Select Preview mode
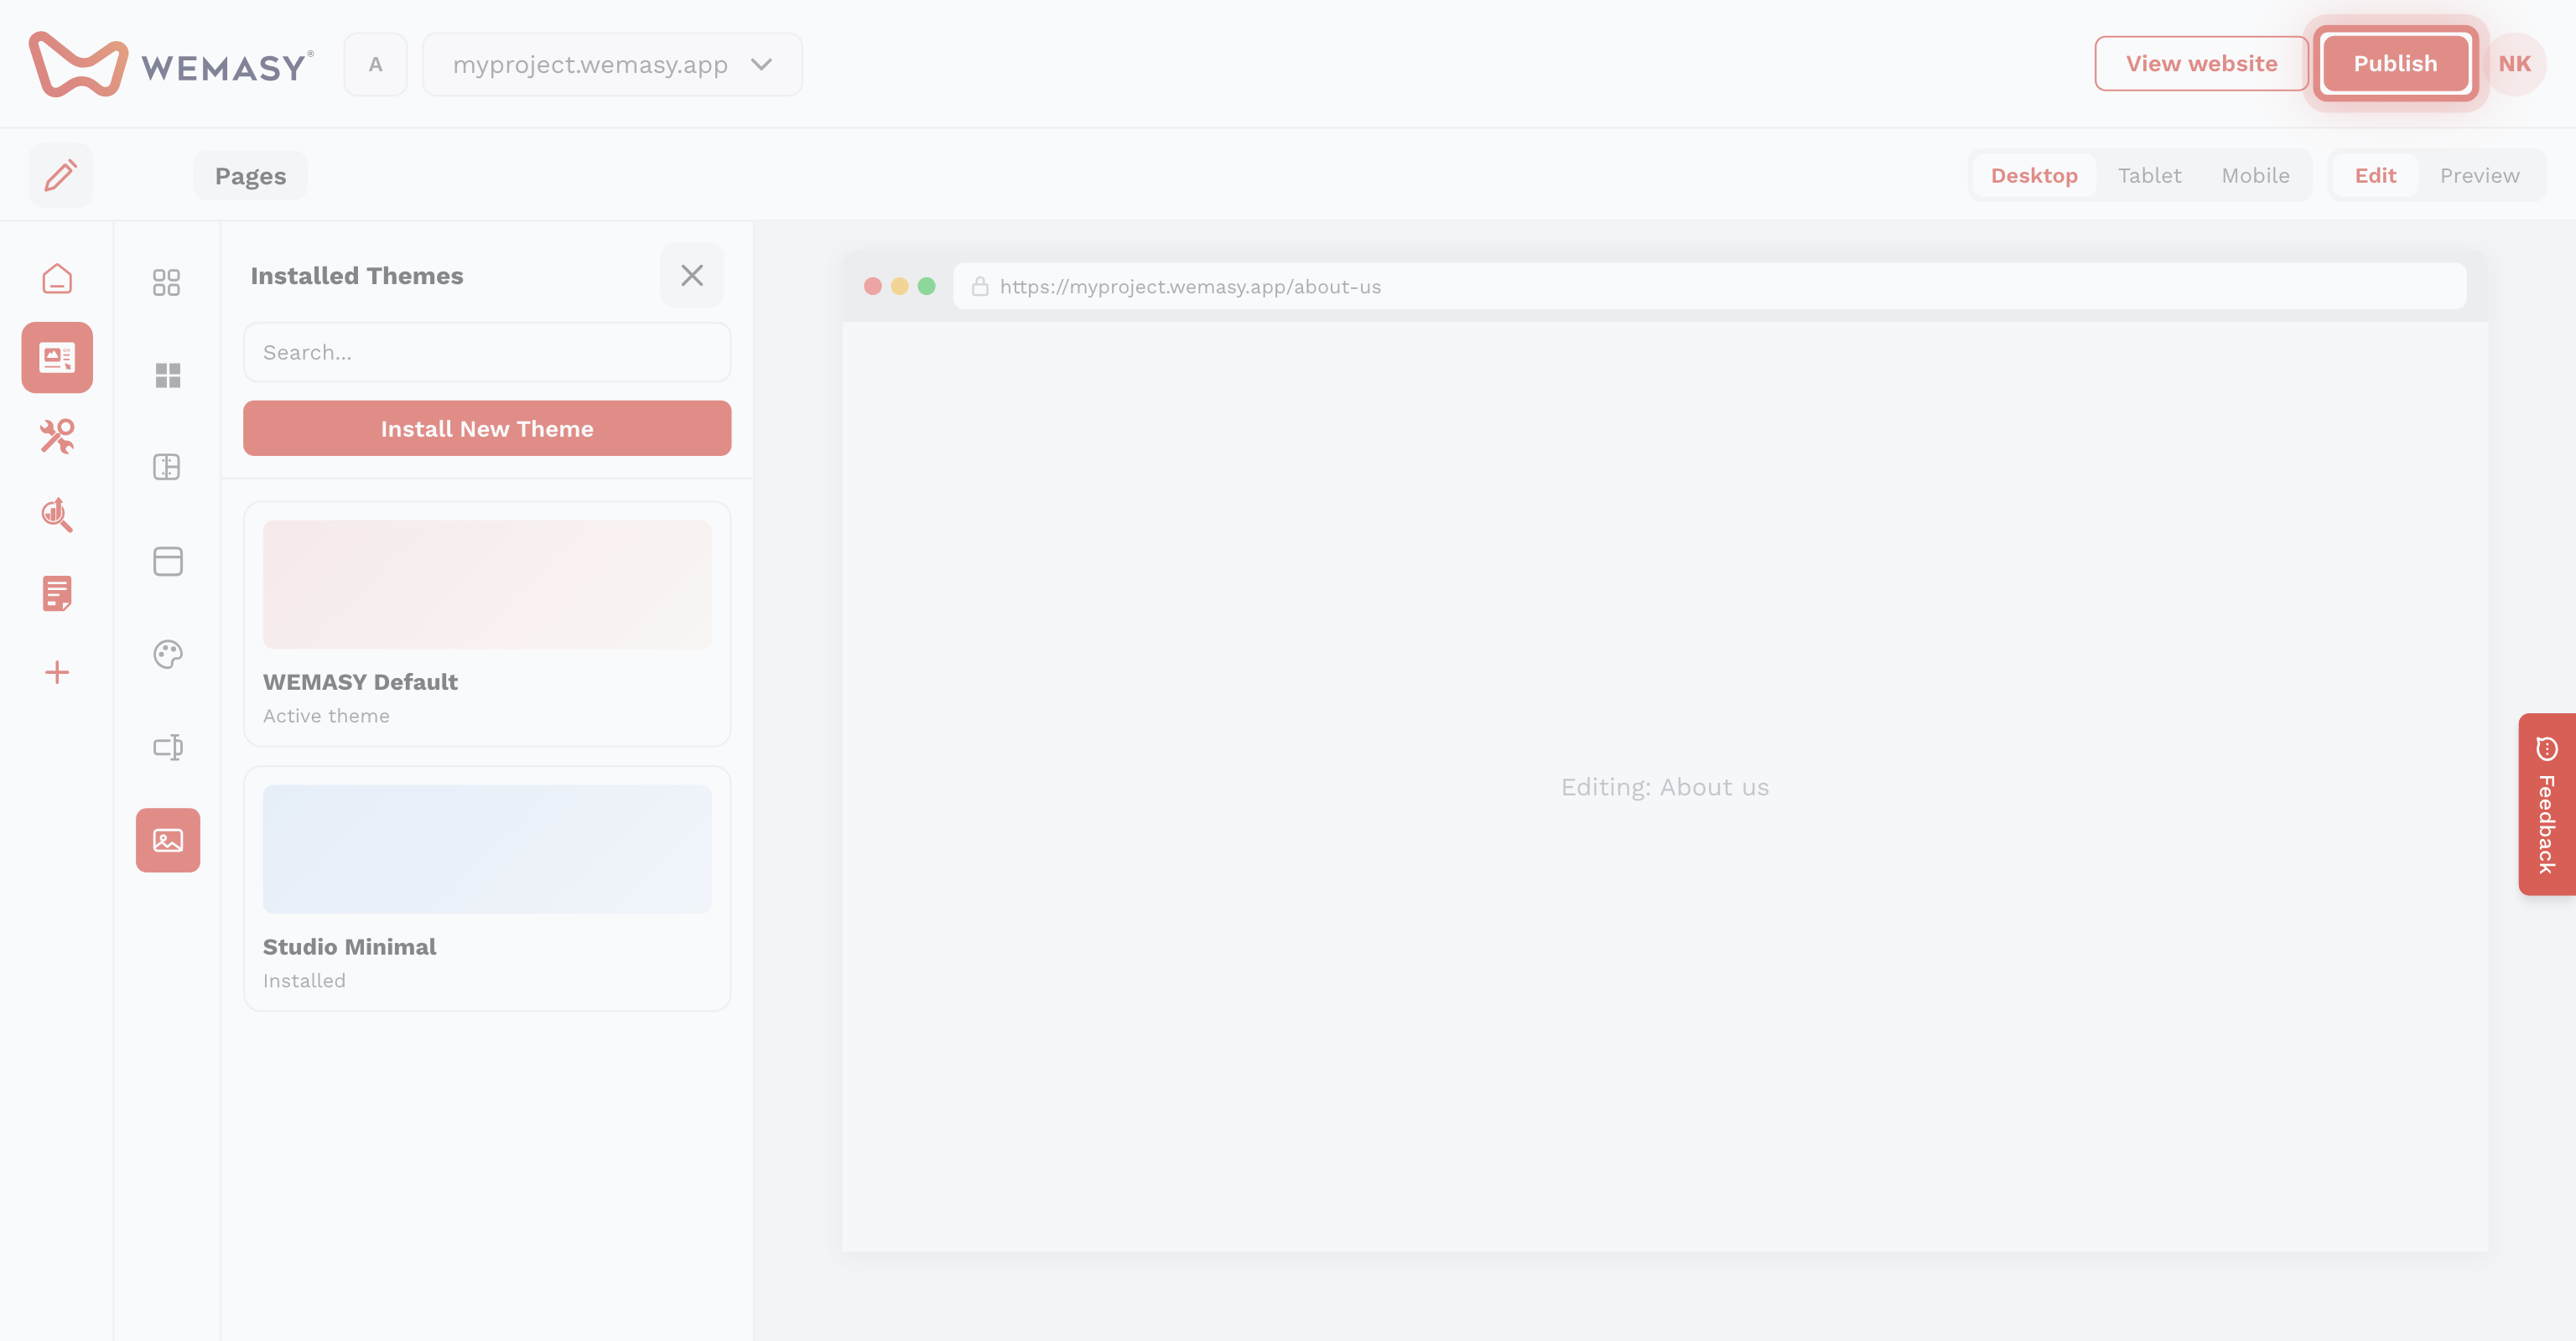Screen dimensions: 2576x1341 point(2479,175)
